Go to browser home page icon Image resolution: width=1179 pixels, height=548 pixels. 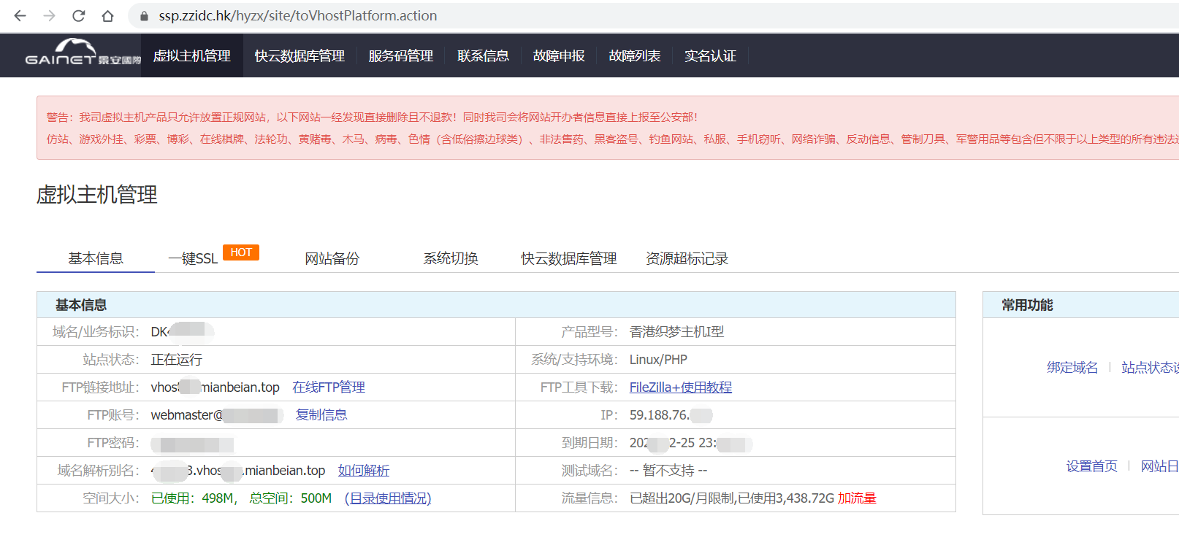(107, 15)
